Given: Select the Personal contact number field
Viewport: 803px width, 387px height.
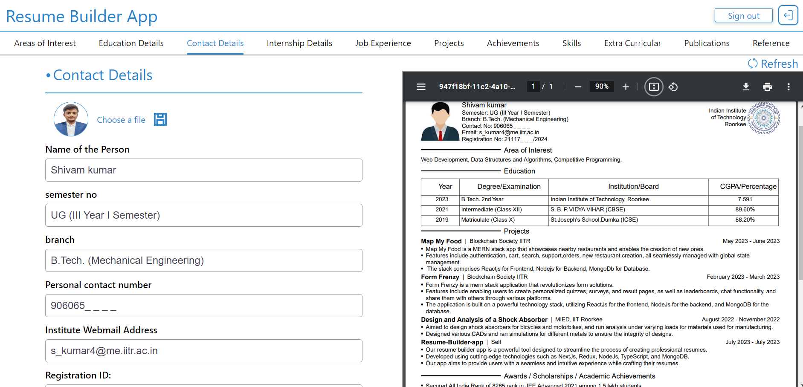Looking at the screenshot, I should point(204,306).
